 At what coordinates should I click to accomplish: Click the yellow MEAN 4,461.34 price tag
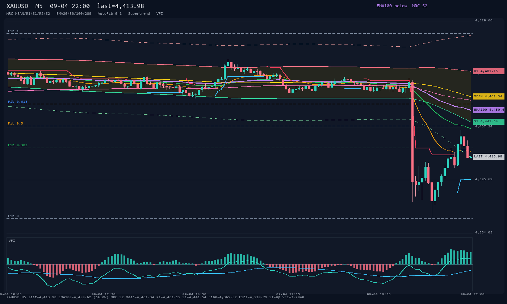click(489, 96)
